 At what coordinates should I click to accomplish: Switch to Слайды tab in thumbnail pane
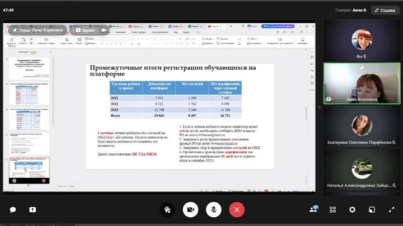[33, 52]
